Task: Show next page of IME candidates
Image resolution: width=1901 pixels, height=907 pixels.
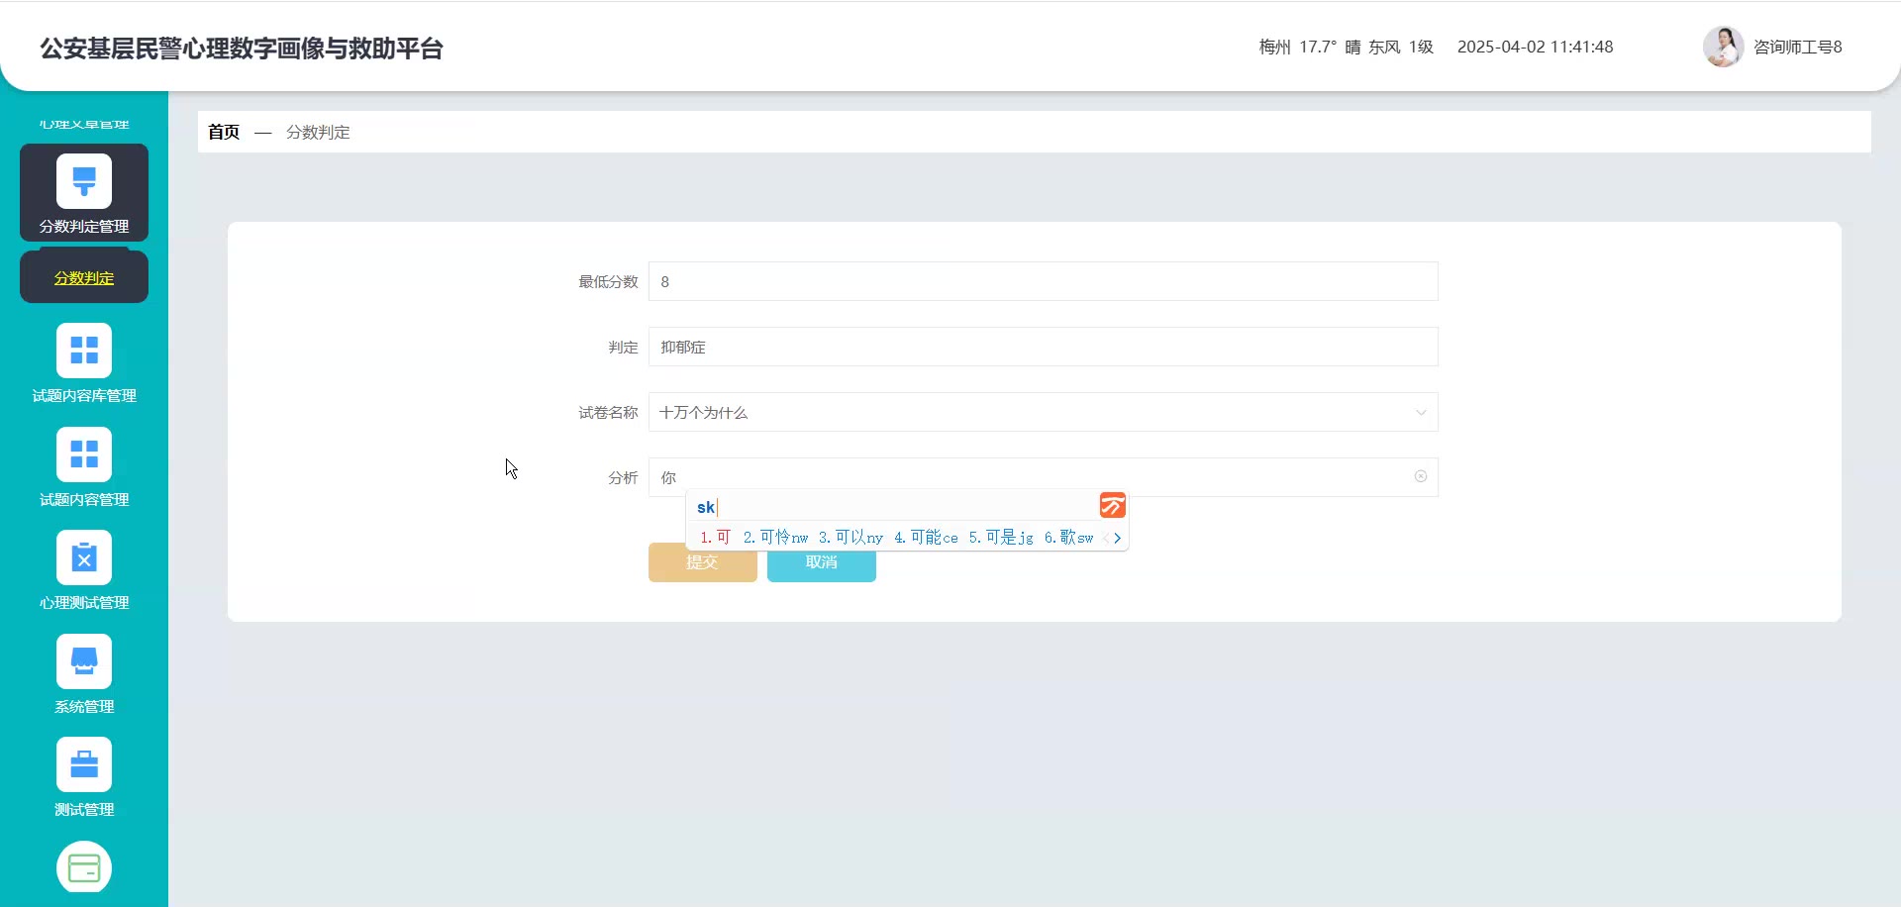Action: 1118,538
